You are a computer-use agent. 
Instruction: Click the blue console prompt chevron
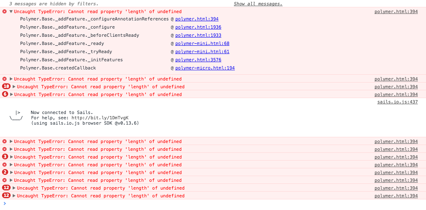tap(4, 203)
